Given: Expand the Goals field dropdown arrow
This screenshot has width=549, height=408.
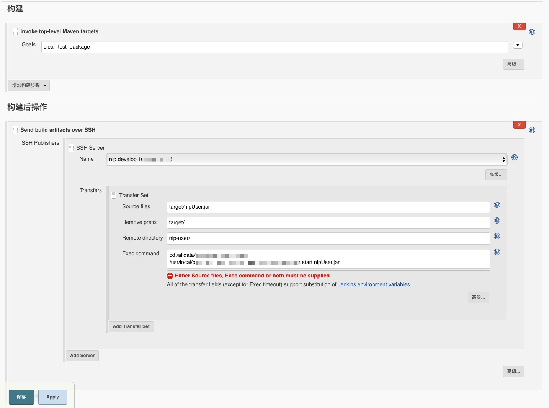Looking at the screenshot, I should 518,45.
